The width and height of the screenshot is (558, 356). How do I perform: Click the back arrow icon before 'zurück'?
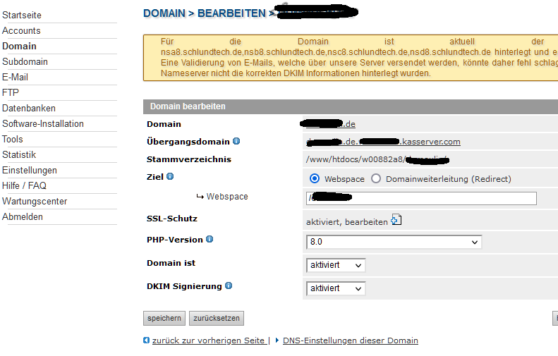tap(146, 340)
